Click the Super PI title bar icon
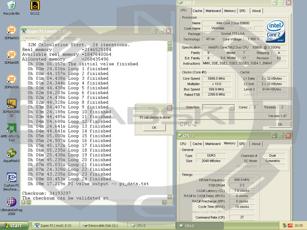This screenshot has width=307, height=230. click(24, 31)
